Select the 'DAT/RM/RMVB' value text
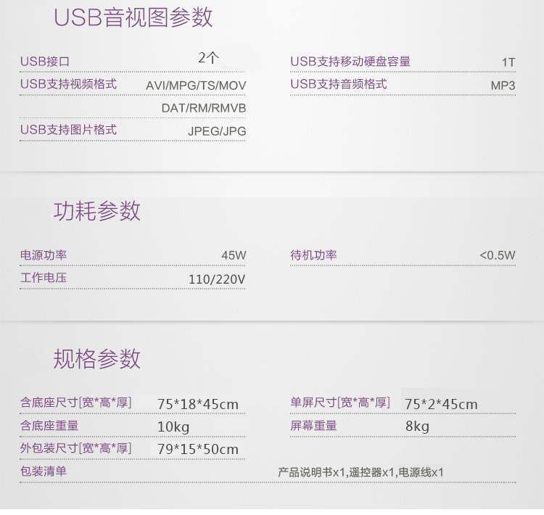The image size is (544, 515). (x=204, y=108)
